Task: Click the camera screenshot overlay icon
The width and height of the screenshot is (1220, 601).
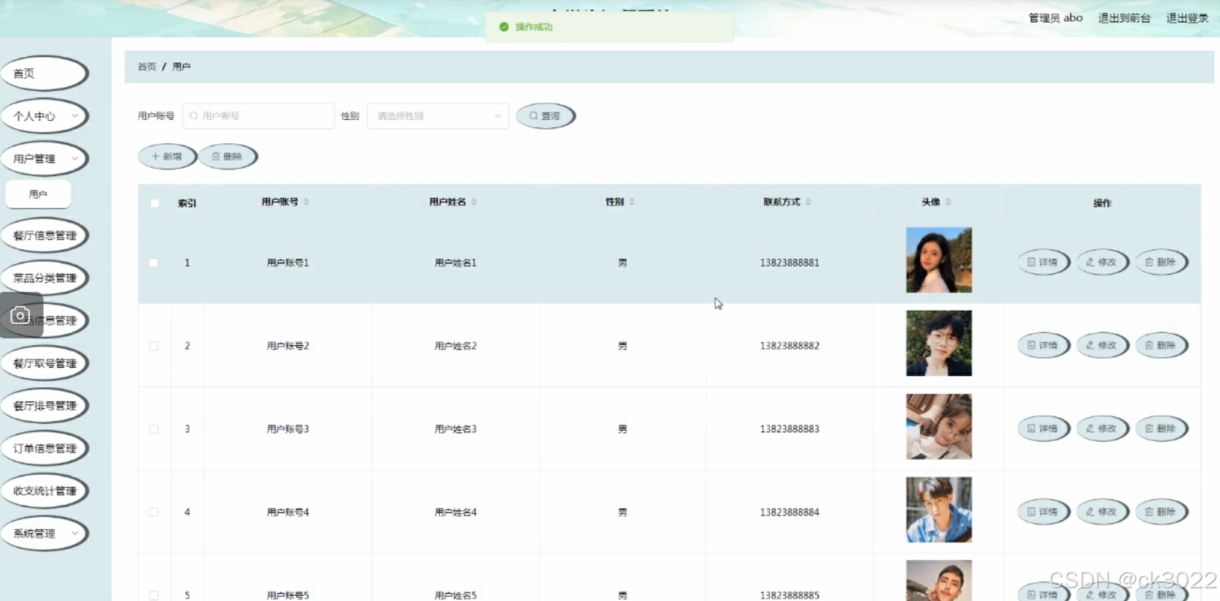Action: (x=21, y=316)
